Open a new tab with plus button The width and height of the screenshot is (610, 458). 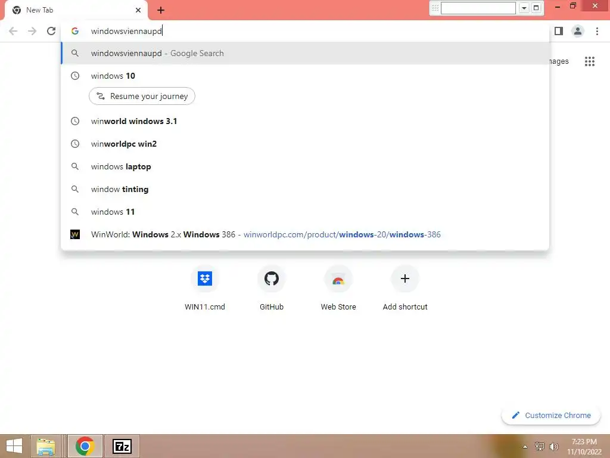point(161,11)
